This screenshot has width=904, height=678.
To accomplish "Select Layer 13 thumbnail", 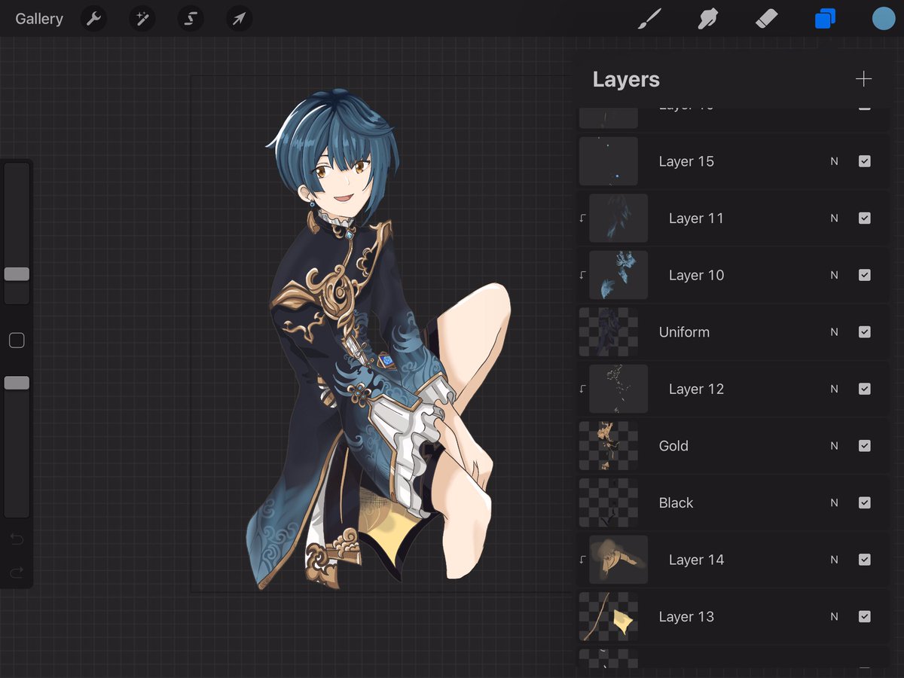I will tap(609, 616).
